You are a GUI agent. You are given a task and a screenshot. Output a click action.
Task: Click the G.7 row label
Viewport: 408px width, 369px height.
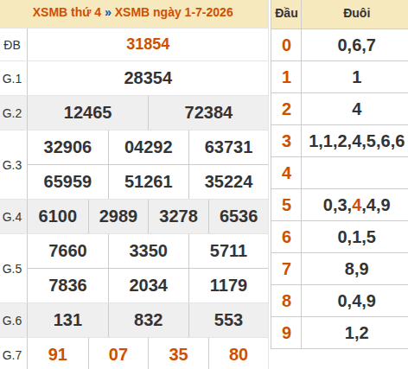pos(12,355)
